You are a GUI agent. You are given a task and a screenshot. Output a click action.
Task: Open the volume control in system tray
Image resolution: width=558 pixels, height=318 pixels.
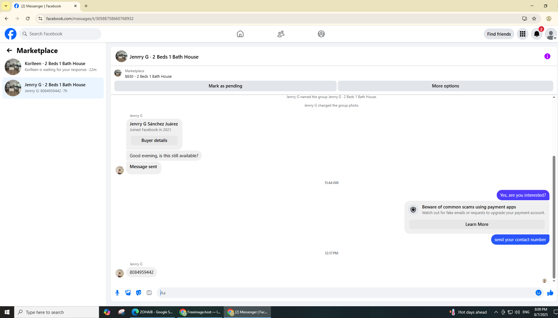[517, 312]
